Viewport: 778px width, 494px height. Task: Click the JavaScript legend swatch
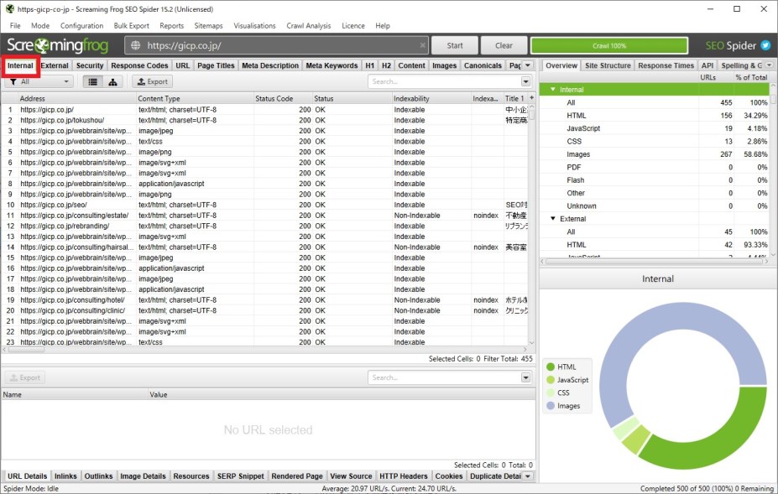click(551, 380)
